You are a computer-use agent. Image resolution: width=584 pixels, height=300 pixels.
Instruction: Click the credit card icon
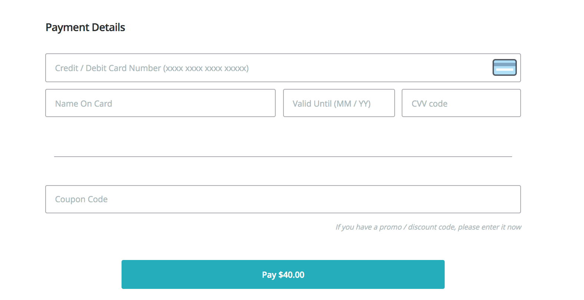[504, 67]
